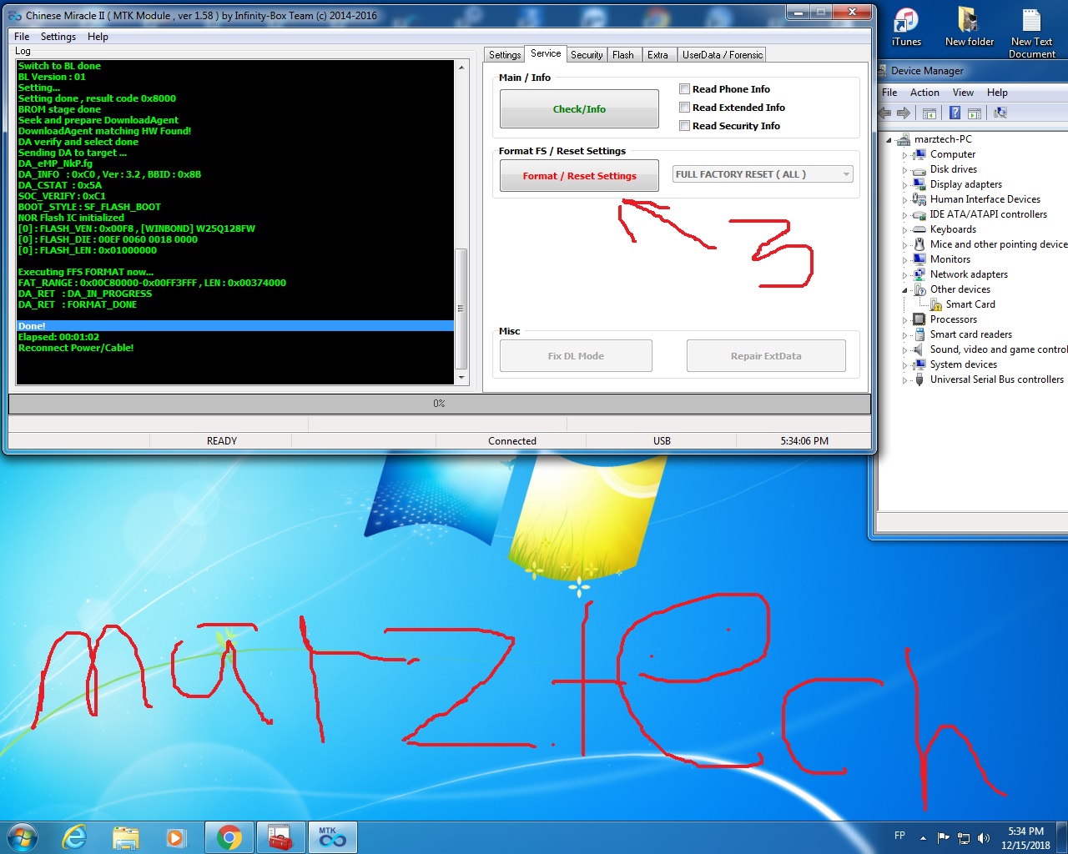Open View menu in Device Manager
1068x854 pixels.
point(963,93)
